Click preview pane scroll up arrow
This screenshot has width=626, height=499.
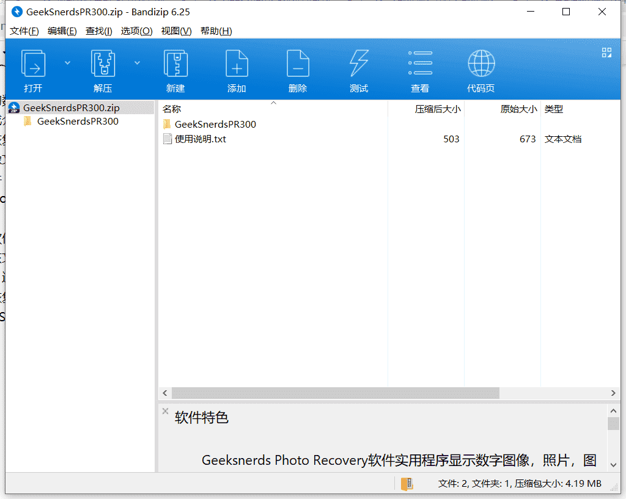[613, 410]
